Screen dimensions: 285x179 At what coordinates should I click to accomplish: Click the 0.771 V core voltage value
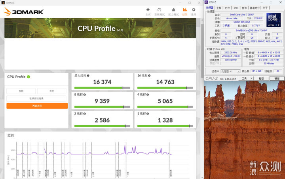coord(256,26)
